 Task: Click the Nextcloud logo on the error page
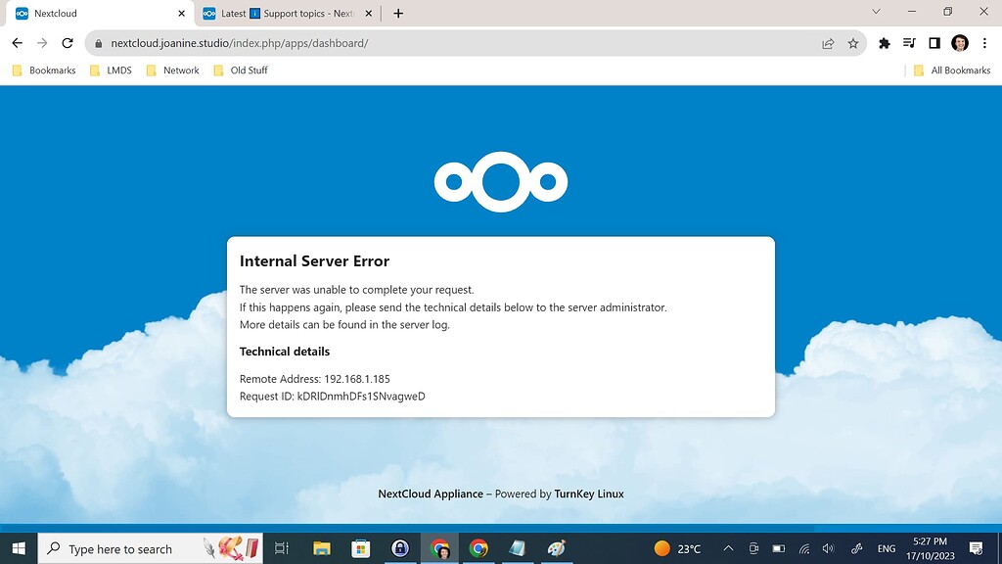click(x=501, y=181)
